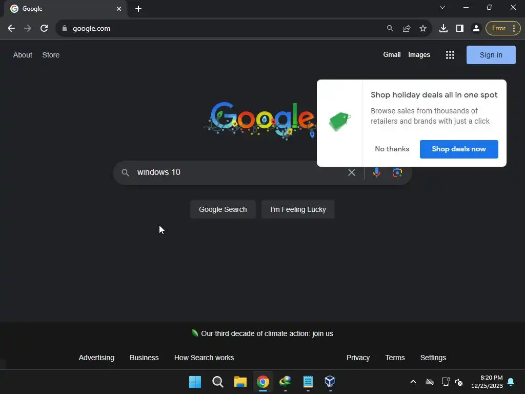Click the Google Search button

(223, 209)
